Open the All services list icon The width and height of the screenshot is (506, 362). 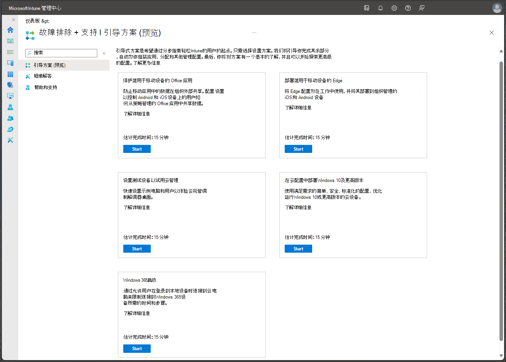point(10,52)
